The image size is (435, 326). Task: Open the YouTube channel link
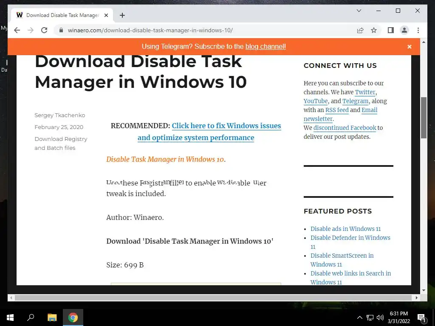click(316, 101)
